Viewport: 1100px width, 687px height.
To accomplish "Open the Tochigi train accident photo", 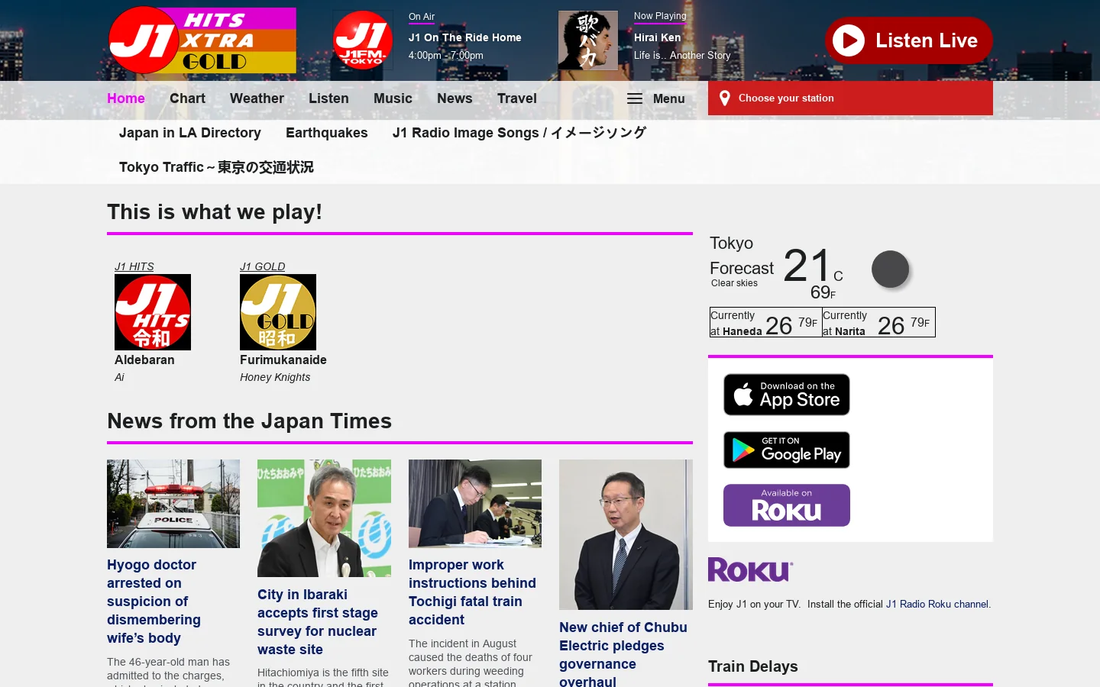I will click(x=475, y=504).
